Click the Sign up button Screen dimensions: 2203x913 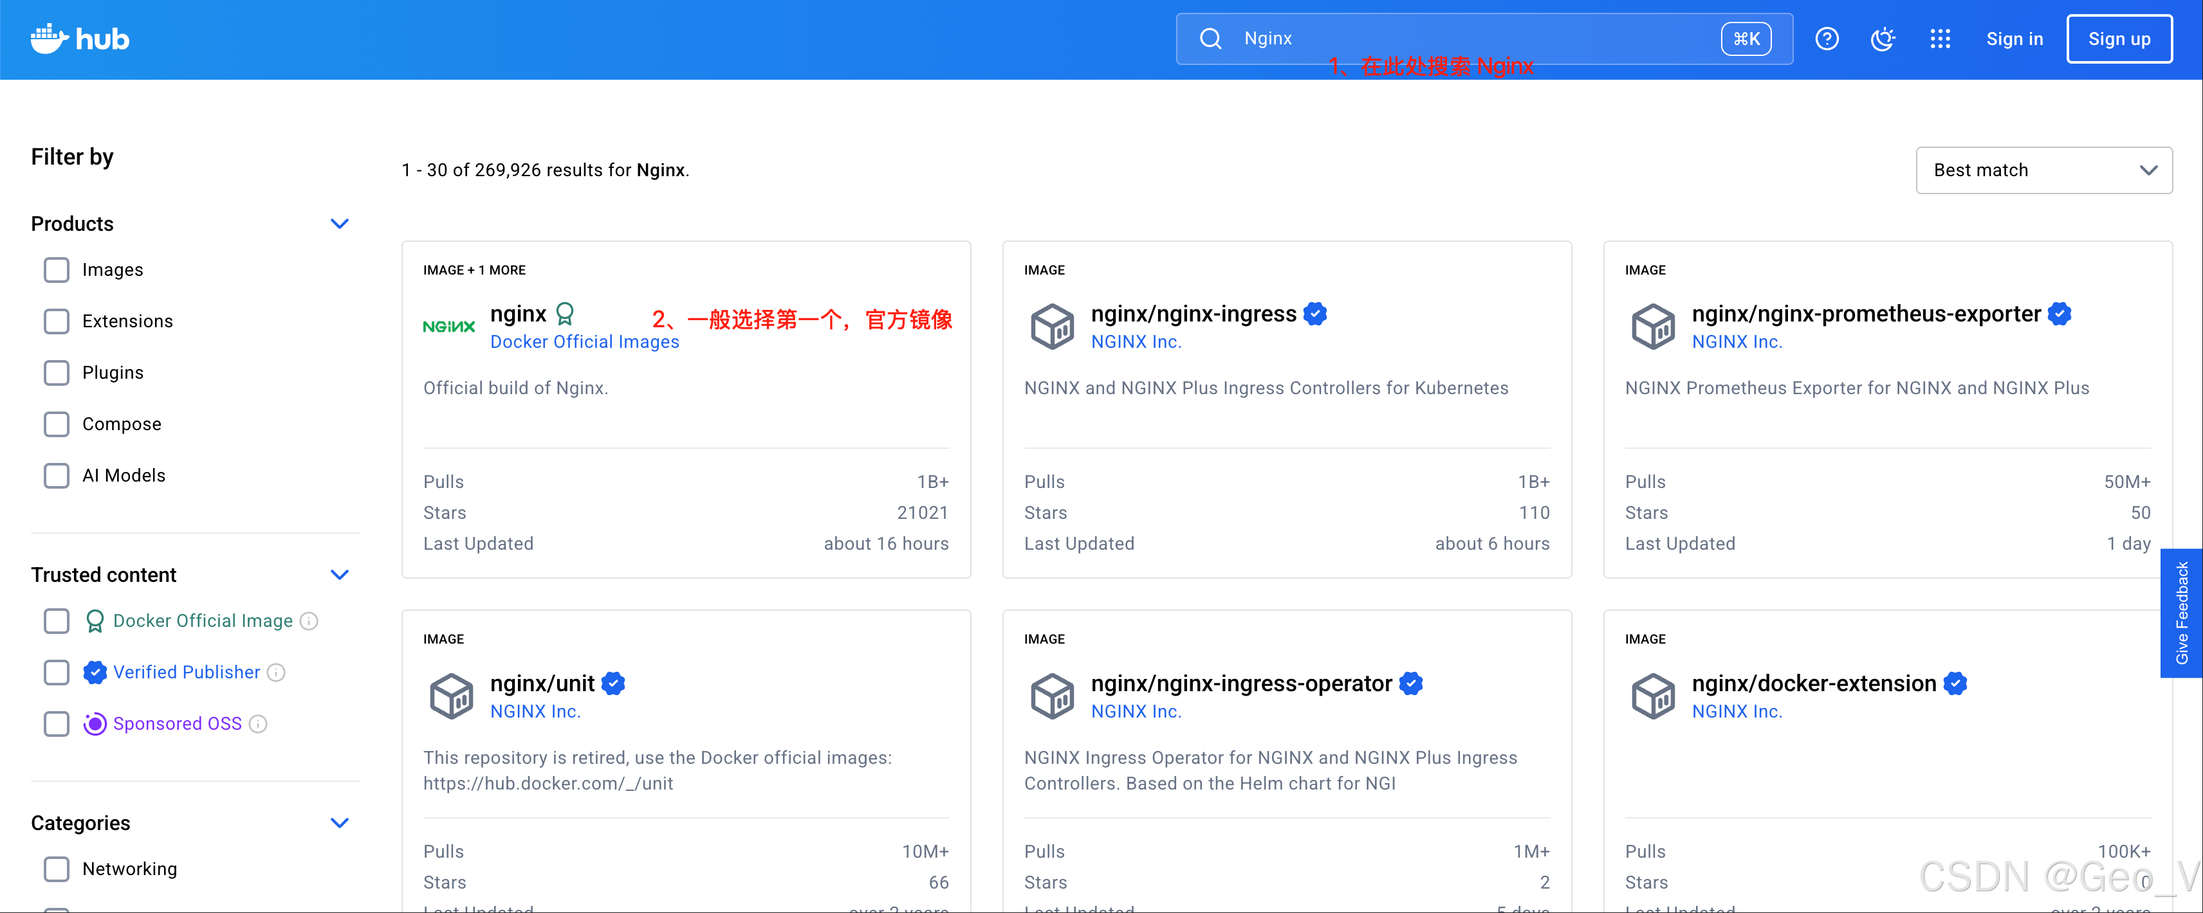(x=2119, y=39)
